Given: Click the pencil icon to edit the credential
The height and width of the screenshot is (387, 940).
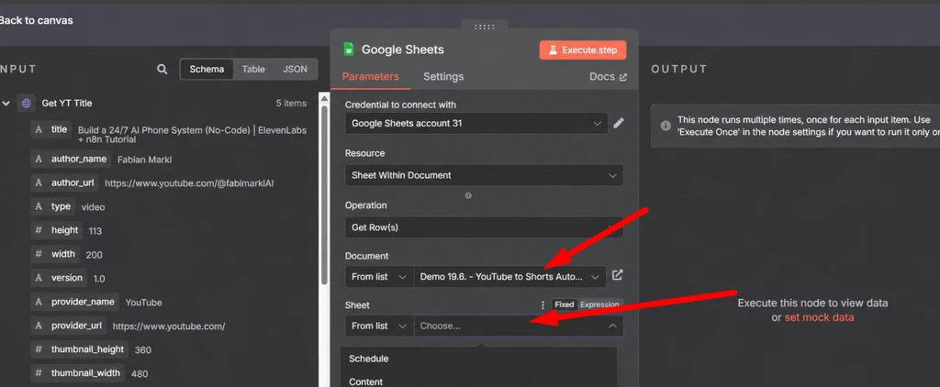Looking at the screenshot, I should [x=619, y=123].
